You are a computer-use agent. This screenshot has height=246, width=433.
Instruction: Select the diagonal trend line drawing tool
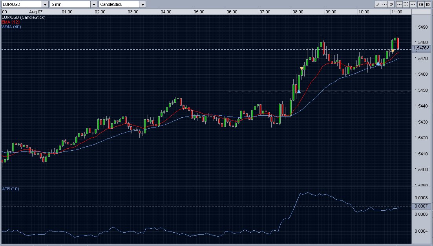click(378, 4)
